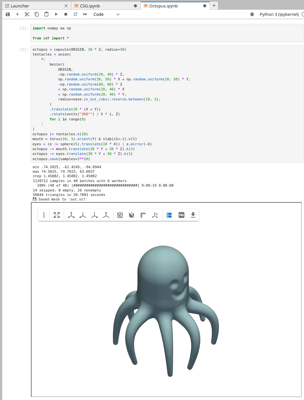Click the "step 1.45082, 1.45082, 1.45082" output line
The image size is (304, 400).
65,176
